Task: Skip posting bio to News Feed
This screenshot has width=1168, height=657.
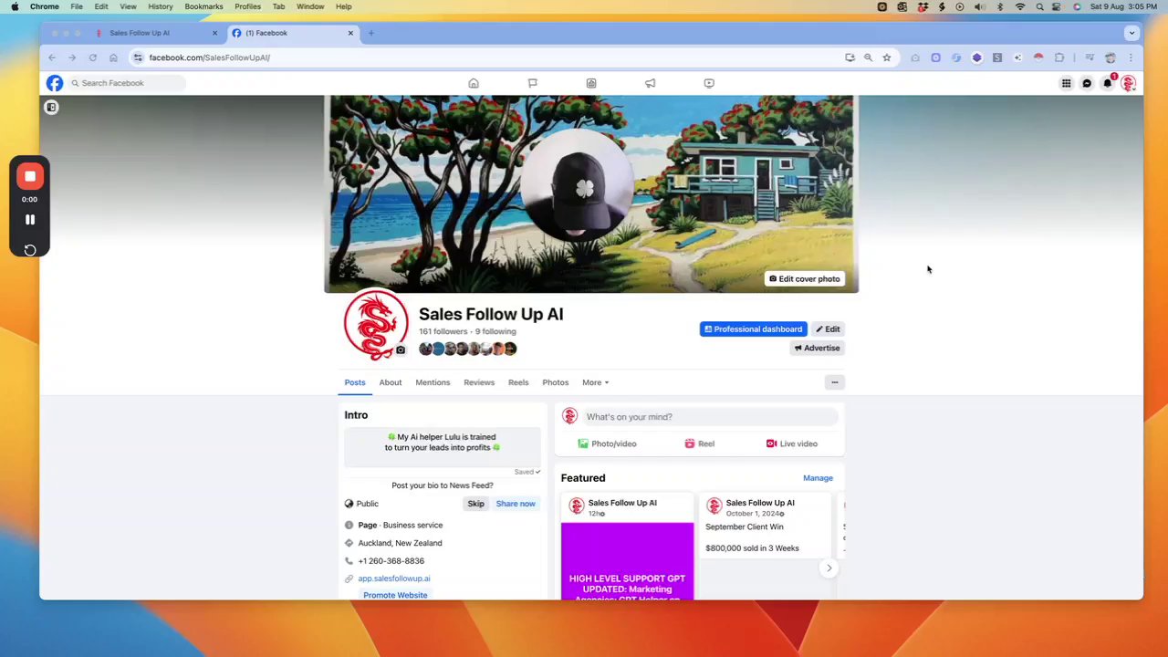Action: pos(476,504)
